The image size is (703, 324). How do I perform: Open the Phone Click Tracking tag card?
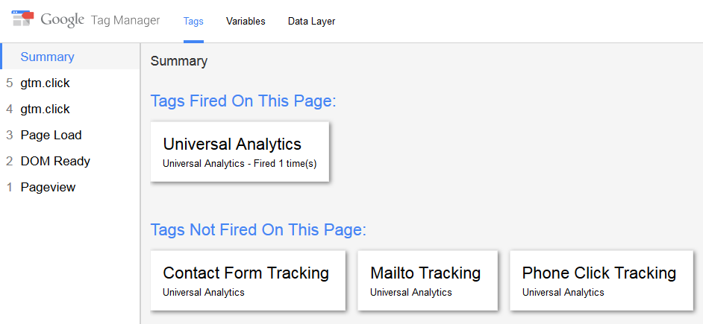click(x=602, y=280)
